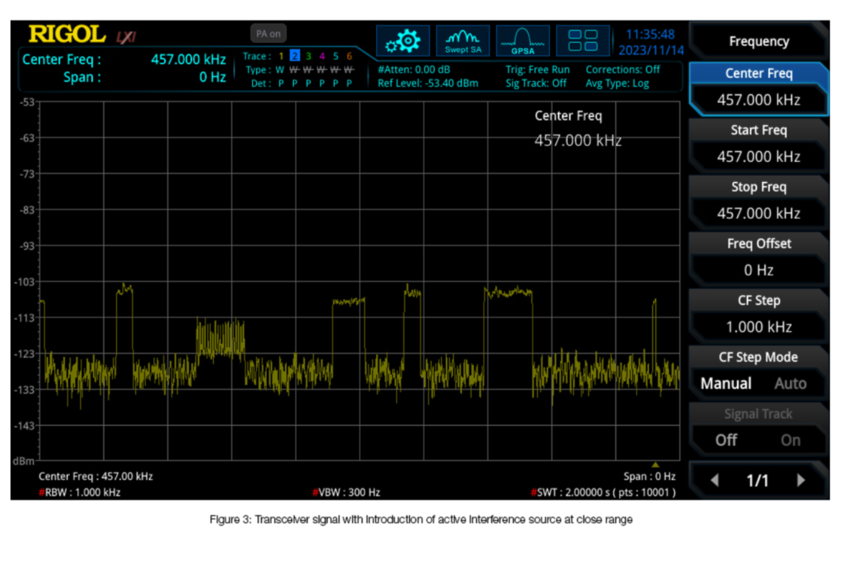Select the Swept SA mode icon
The image size is (842, 563).
point(463,41)
